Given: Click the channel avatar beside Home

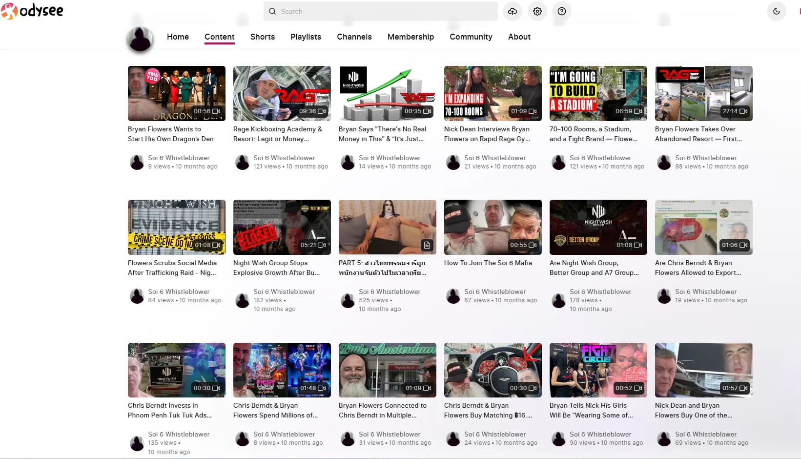Looking at the screenshot, I should pyautogui.click(x=140, y=39).
